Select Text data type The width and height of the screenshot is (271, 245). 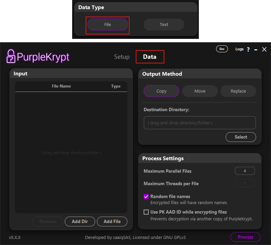pyautogui.click(x=164, y=25)
